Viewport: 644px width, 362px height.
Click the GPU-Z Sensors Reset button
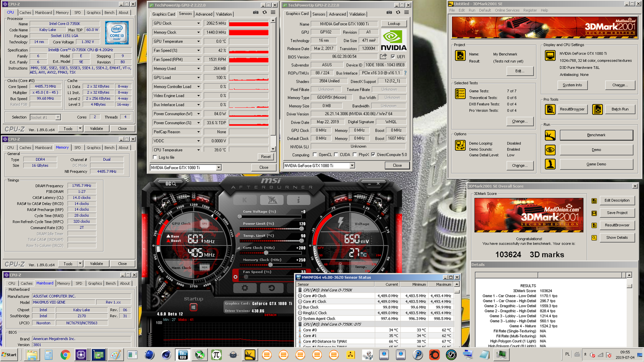(x=266, y=157)
